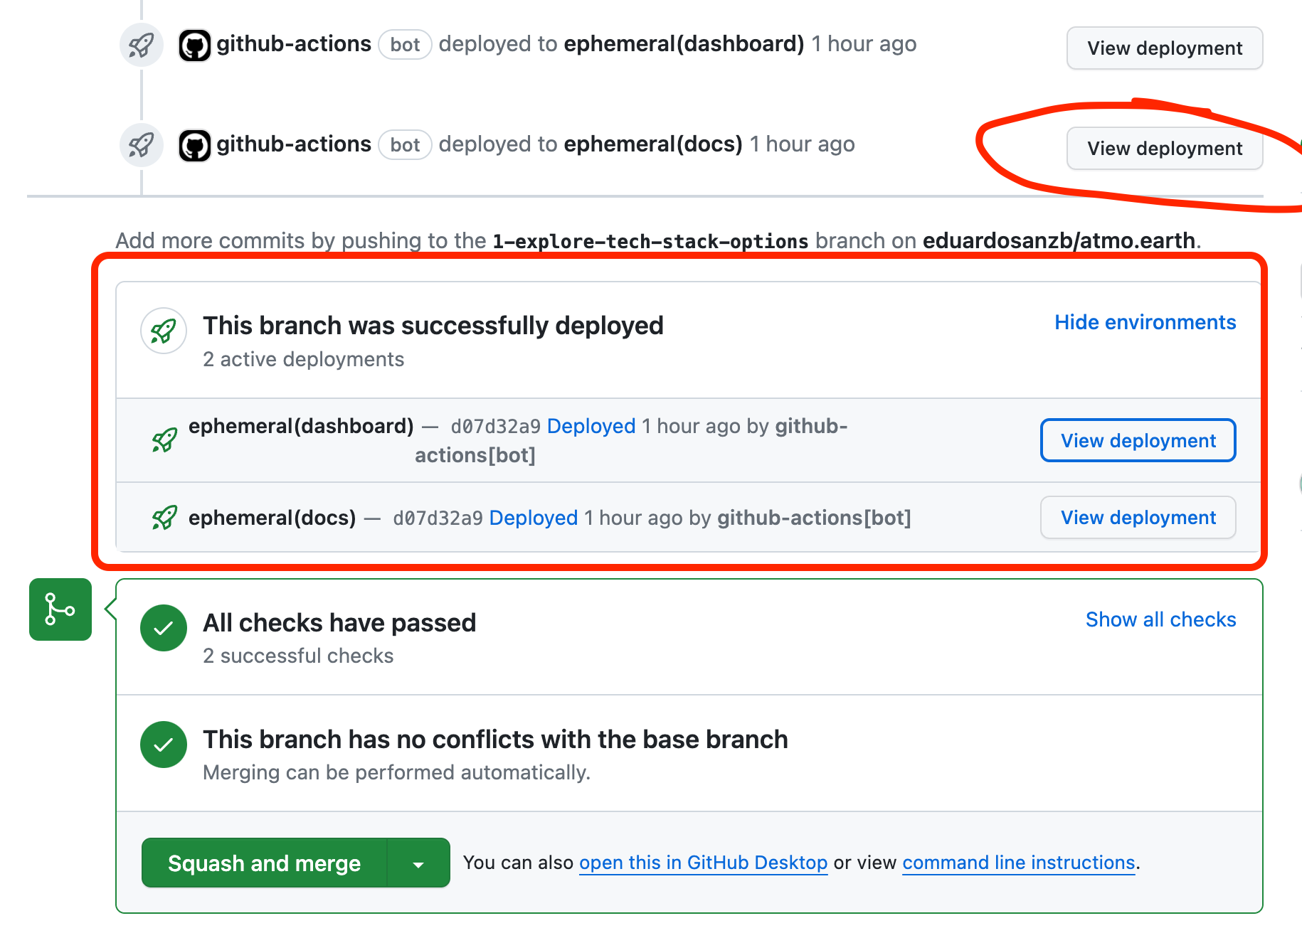Click the rocket icon beside ephemeral(dashboard) timeline event
This screenshot has width=1302, height=933.
point(141,46)
